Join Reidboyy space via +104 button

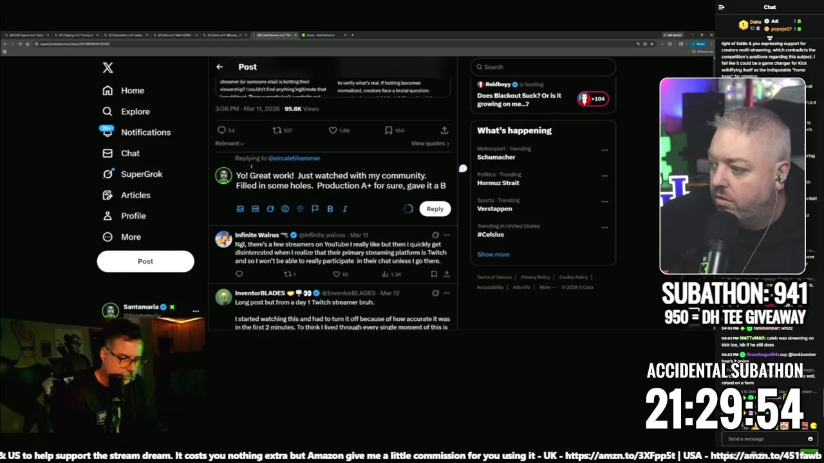pyautogui.click(x=593, y=99)
